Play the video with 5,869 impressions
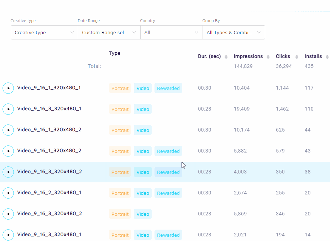Viewport: 330px width, 241px height. 8,214
